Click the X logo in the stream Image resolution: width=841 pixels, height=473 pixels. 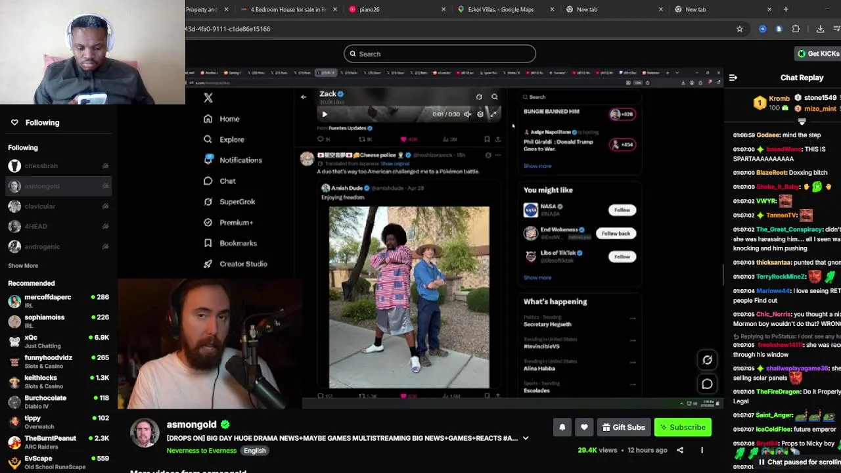[x=208, y=98]
